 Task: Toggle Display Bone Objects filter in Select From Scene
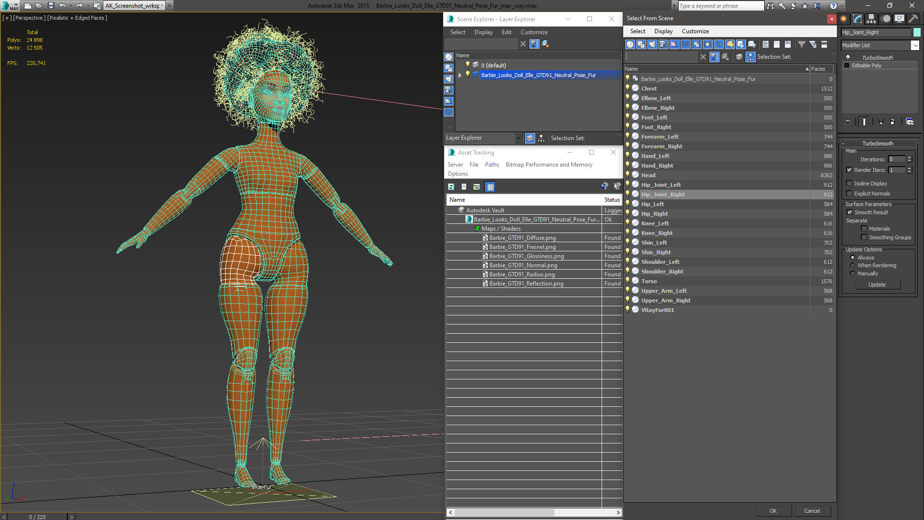click(719, 44)
